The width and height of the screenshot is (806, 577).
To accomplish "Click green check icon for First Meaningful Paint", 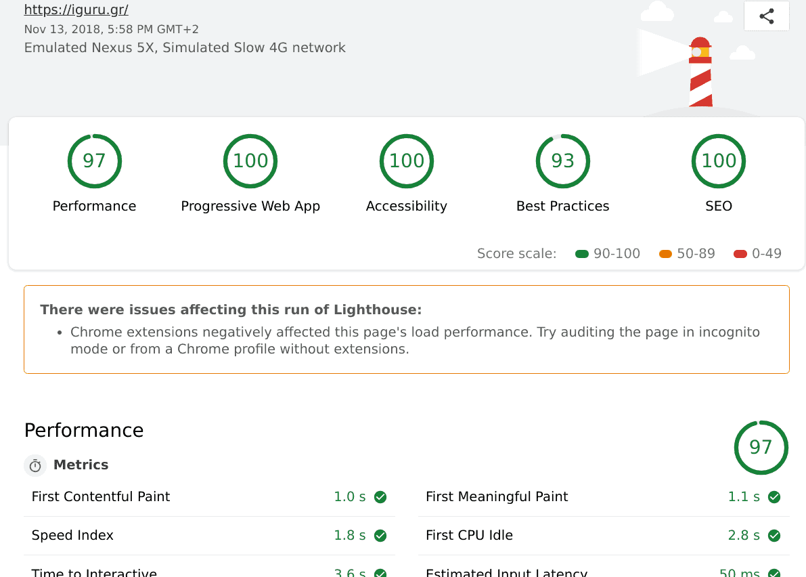I will 774,497.
